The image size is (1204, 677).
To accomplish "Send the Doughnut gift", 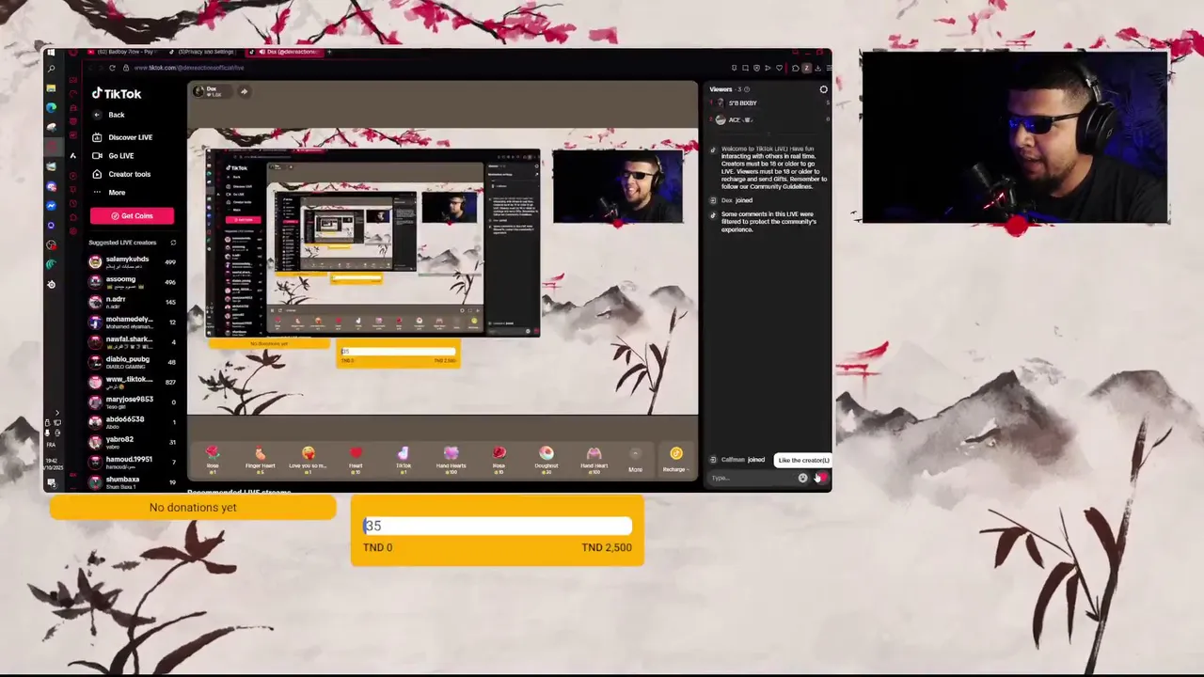I will click(547, 459).
